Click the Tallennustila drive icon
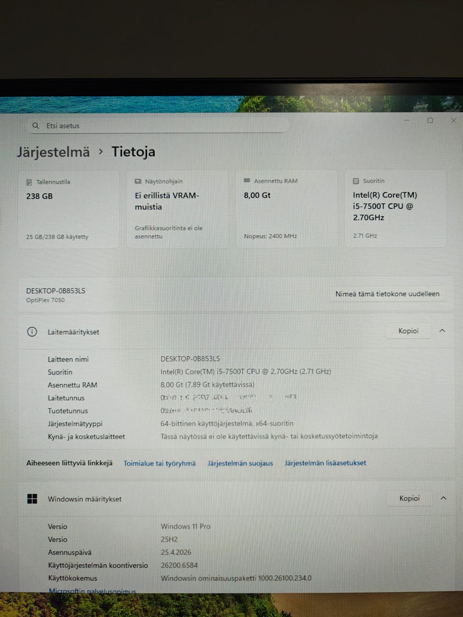 (29, 182)
